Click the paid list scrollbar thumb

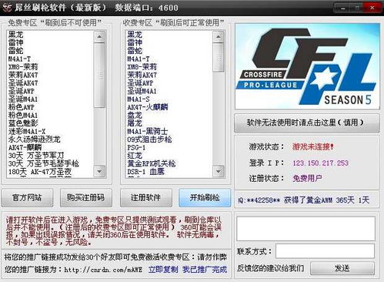tap(219, 58)
